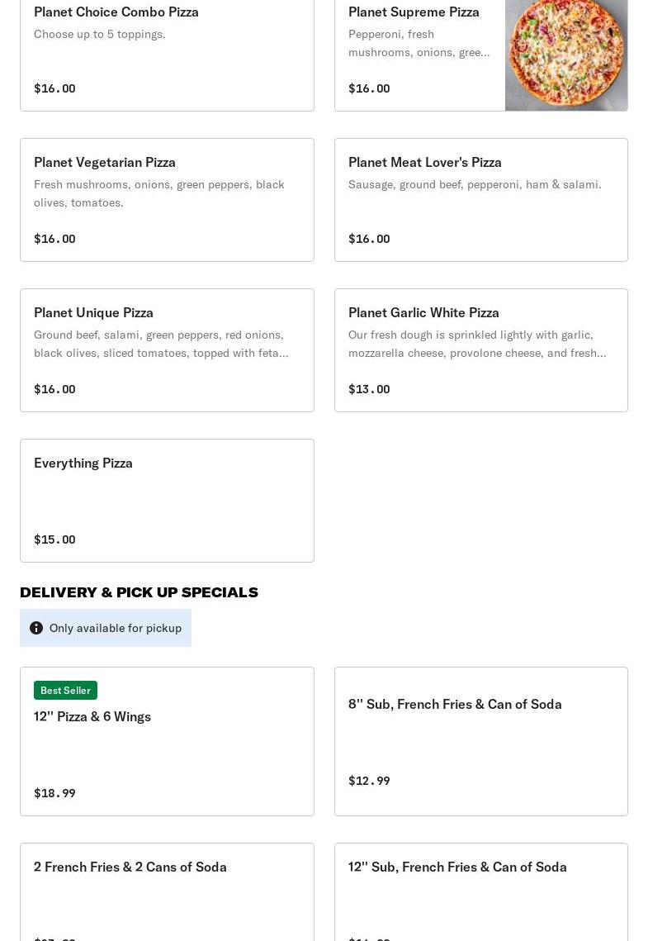Click the Delivery & Pick Up Specials heading
This screenshot has width=648, height=941.
pyautogui.click(x=139, y=592)
